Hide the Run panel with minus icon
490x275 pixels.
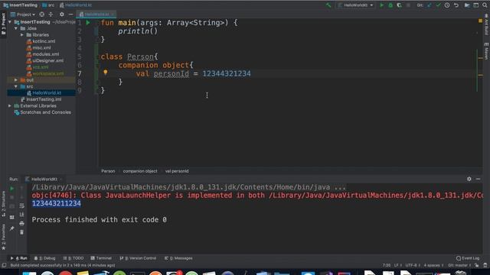tap(478, 179)
